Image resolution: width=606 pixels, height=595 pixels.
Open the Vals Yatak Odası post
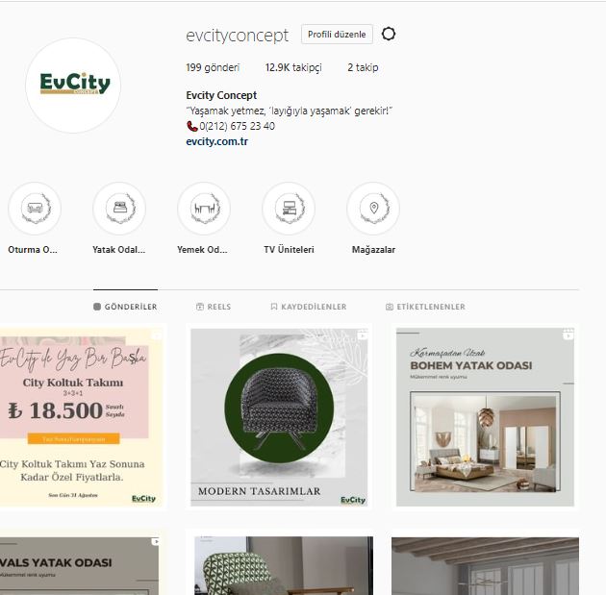(79, 565)
